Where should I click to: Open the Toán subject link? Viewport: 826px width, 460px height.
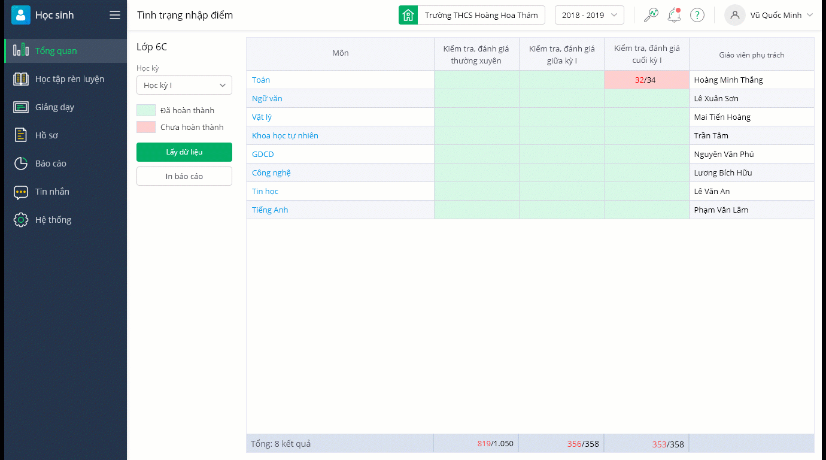261,80
